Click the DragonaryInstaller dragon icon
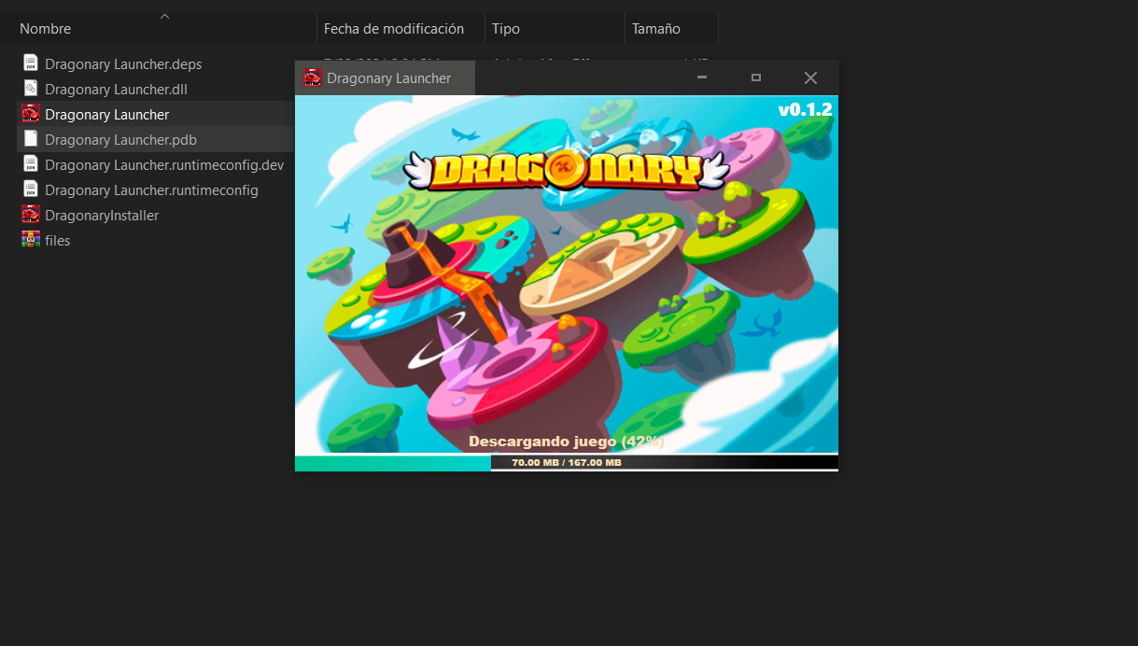 click(30, 215)
